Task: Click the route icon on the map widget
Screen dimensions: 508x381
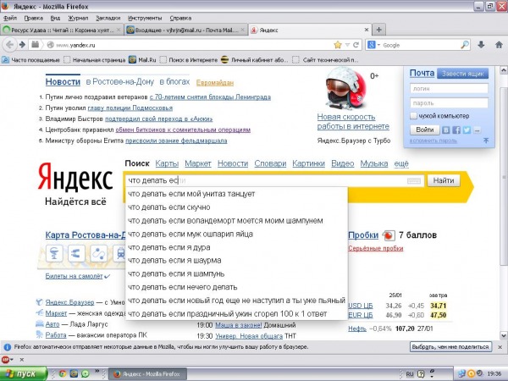Action: coord(98,253)
